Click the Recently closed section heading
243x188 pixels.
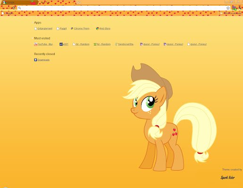point(44,54)
